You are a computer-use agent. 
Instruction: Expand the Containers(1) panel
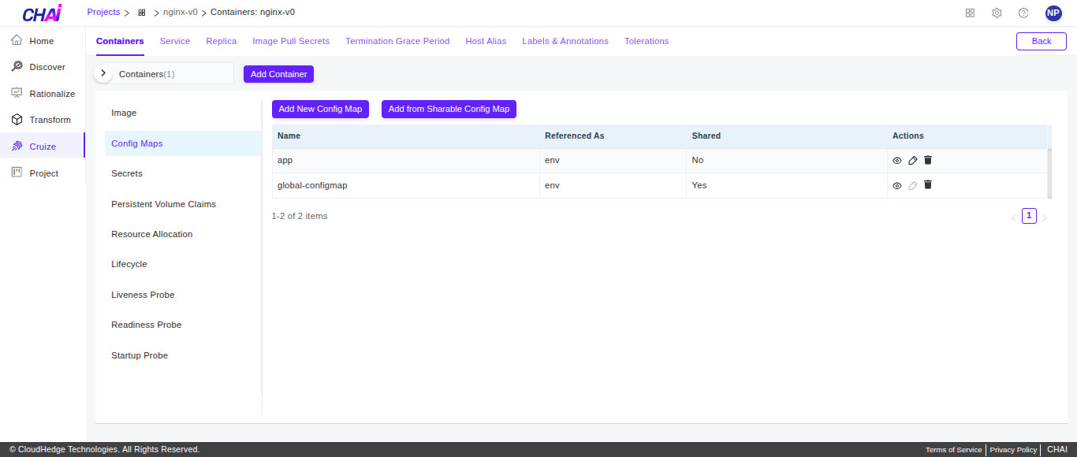102,72
